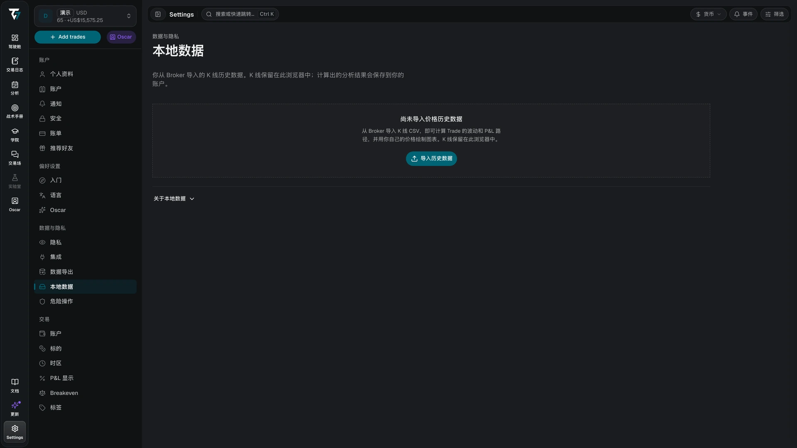Open the 更新 sparkle icon
Image resolution: width=797 pixels, height=448 pixels.
click(15, 409)
